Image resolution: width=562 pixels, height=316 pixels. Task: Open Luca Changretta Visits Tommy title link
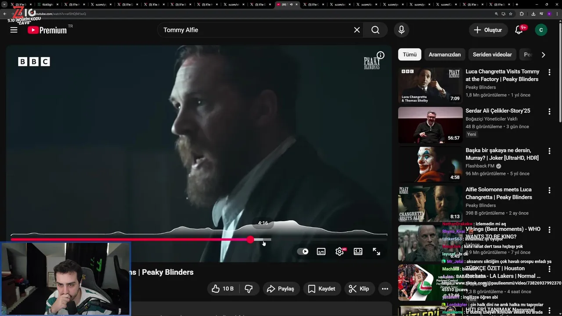pos(502,75)
